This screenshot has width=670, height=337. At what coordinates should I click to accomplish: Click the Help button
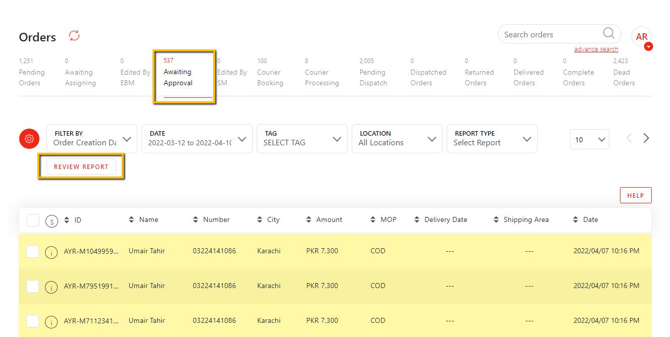pyautogui.click(x=635, y=195)
